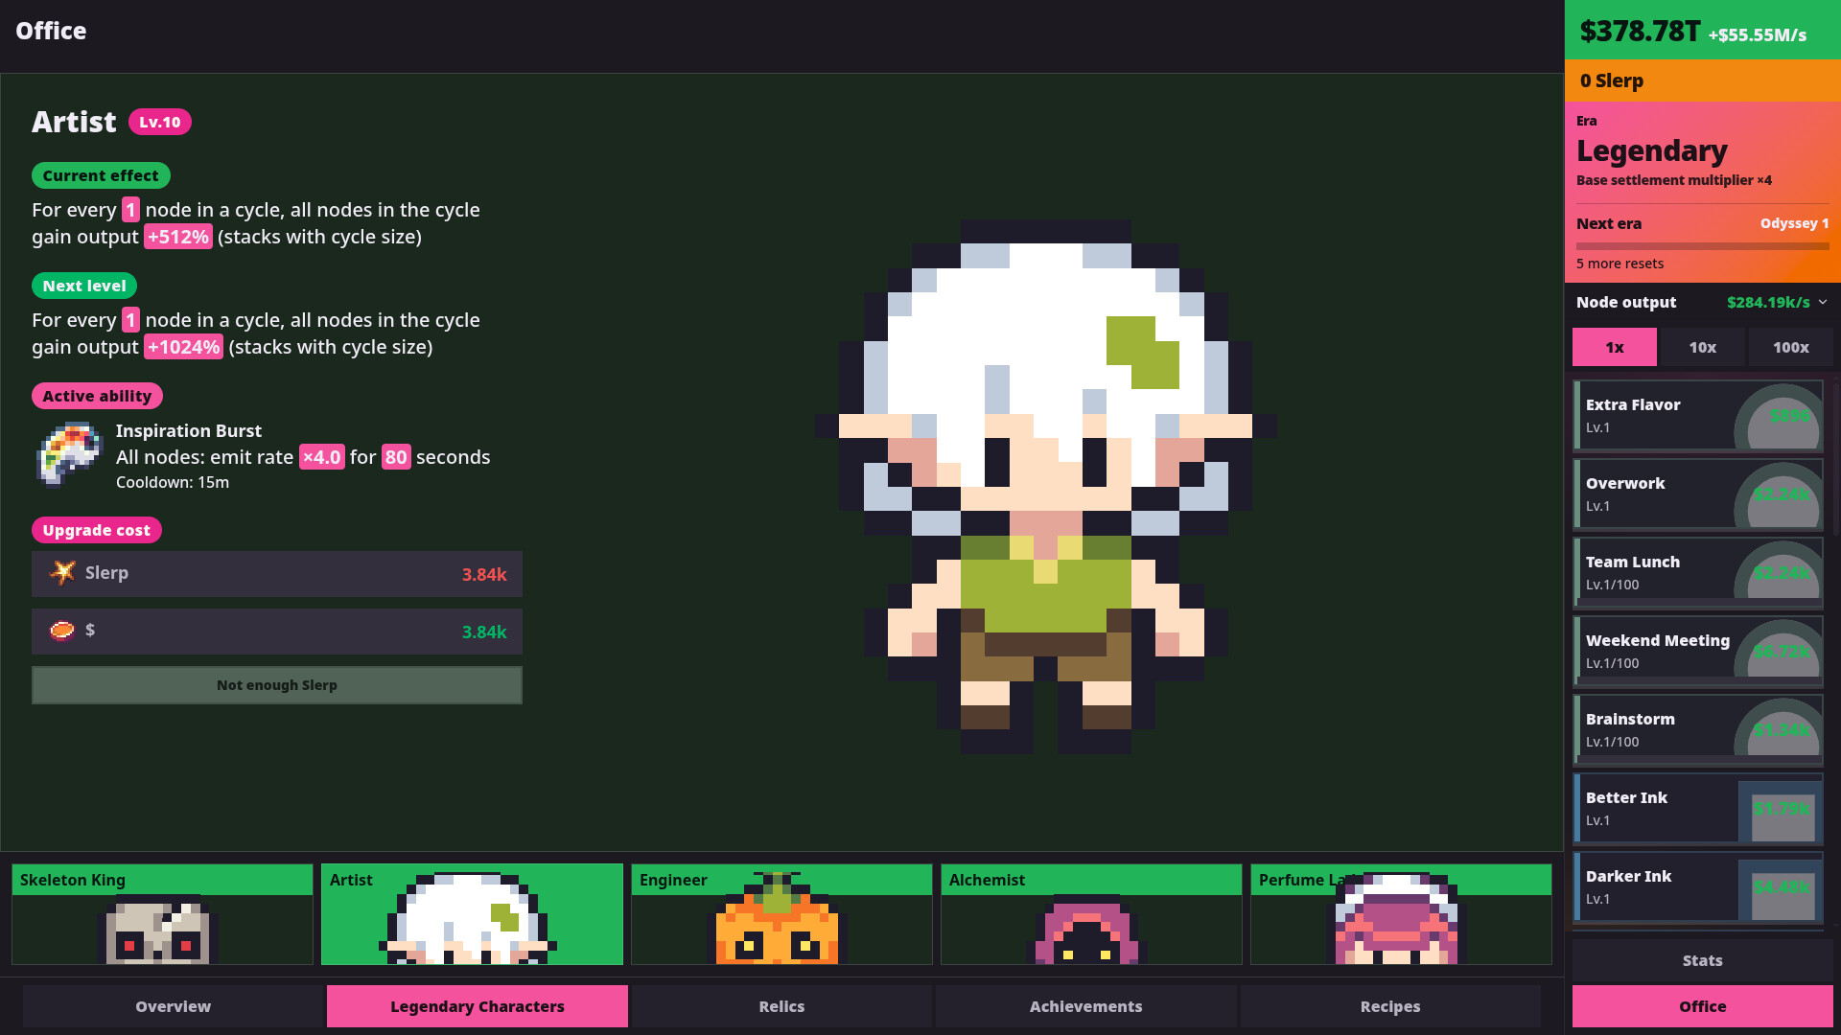Select the Artist character card

click(x=472, y=914)
